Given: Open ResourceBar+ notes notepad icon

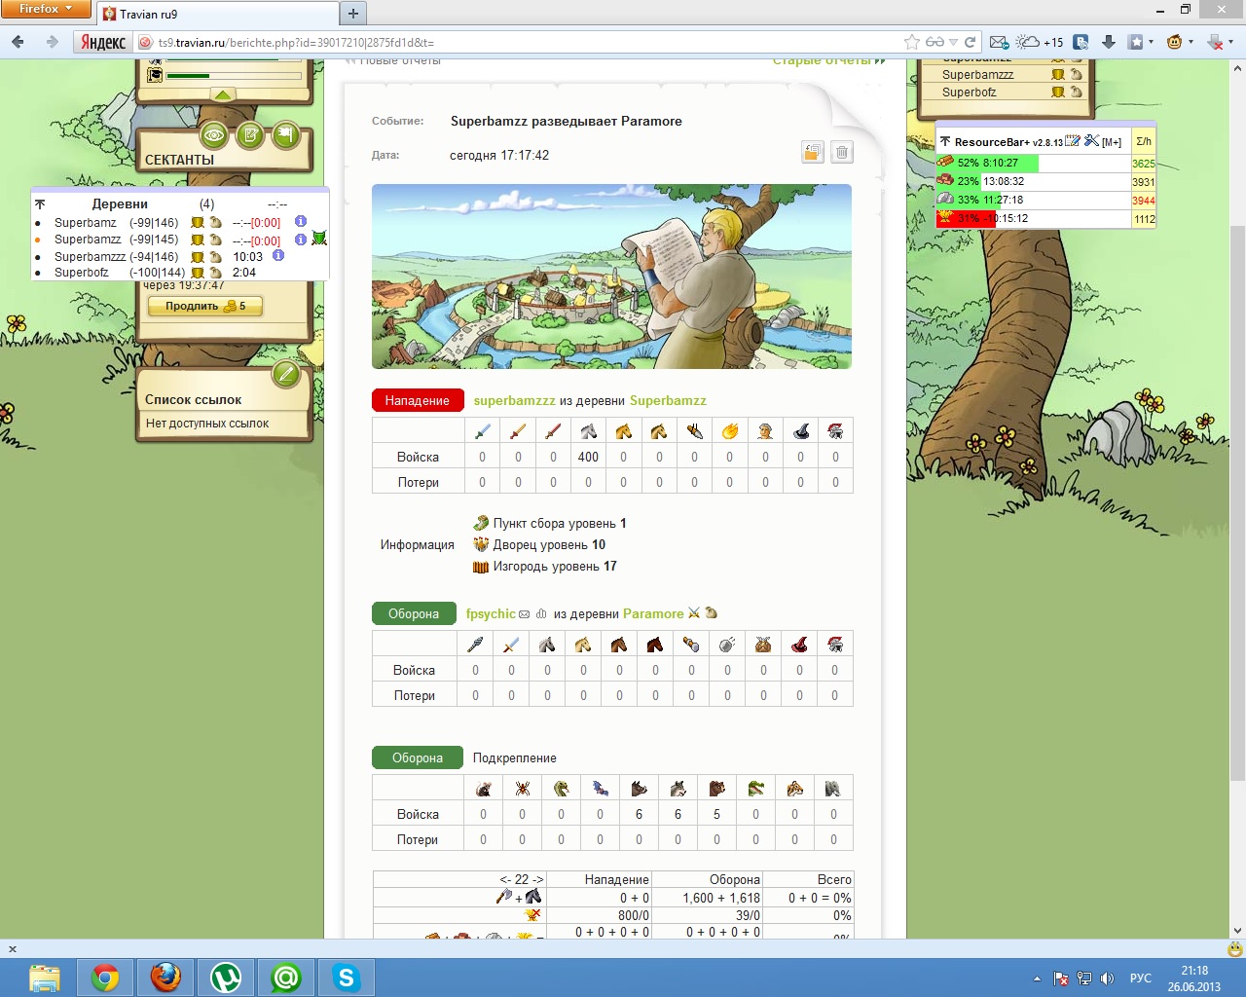Looking at the screenshot, I should (1073, 141).
